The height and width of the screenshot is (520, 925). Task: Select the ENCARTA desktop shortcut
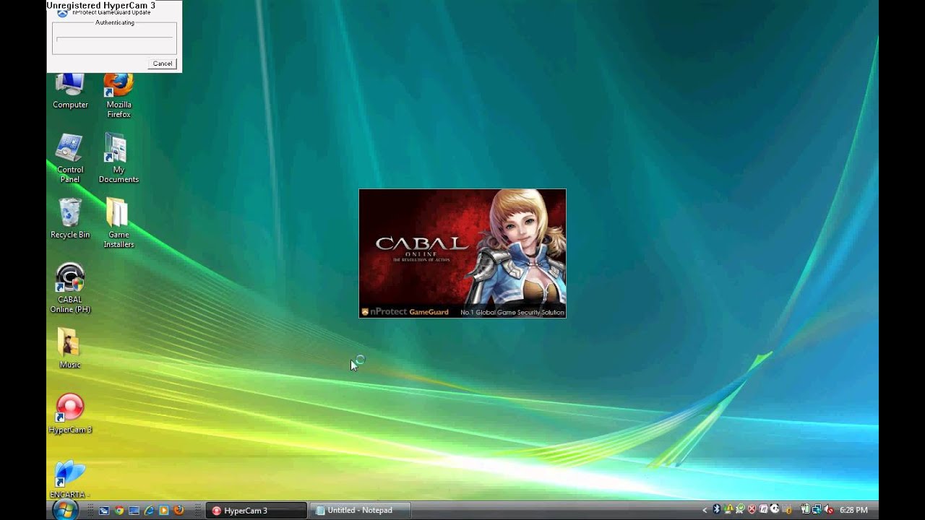click(x=70, y=479)
